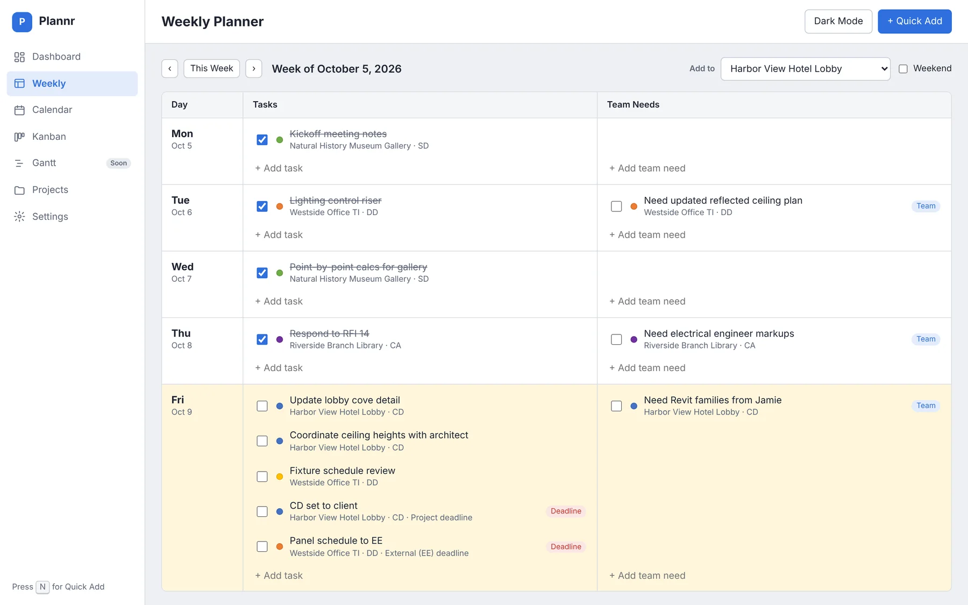This screenshot has height=605, width=968.
Task: Click the Dark Mode button
Action: click(838, 22)
